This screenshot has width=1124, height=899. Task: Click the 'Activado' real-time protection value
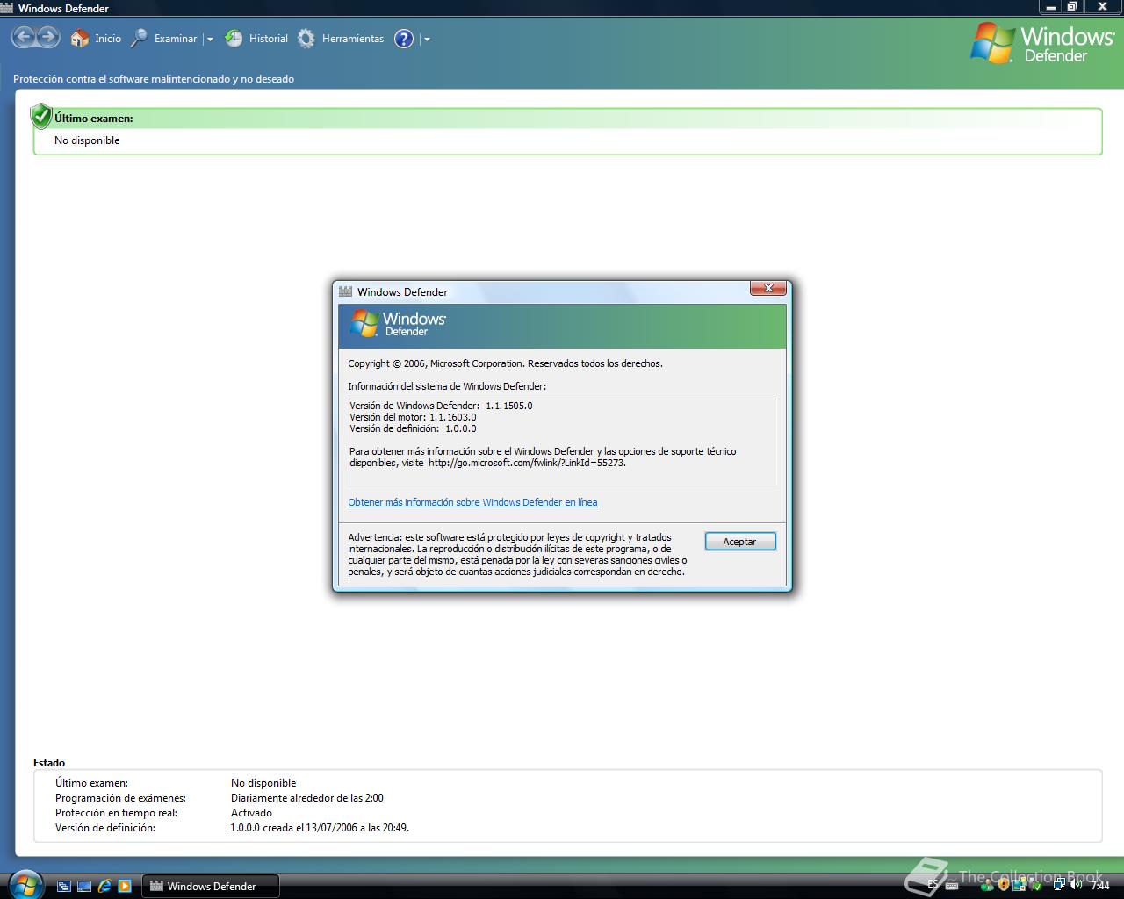pyautogui.click(x=251, y=813)
